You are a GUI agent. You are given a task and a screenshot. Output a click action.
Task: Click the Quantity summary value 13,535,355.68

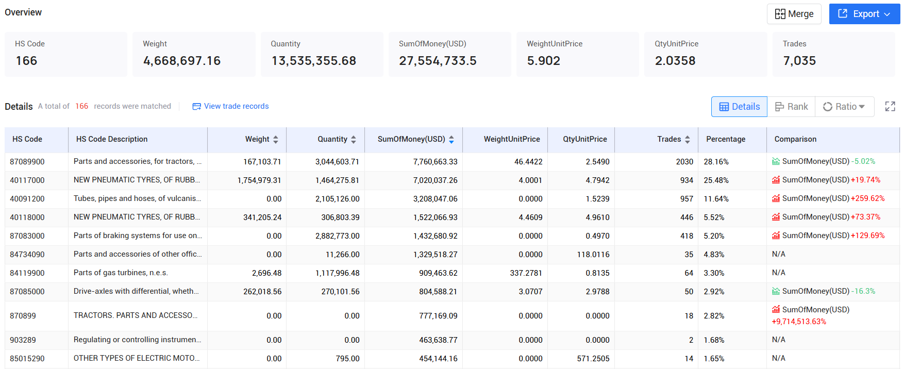[x=314, y=61]
